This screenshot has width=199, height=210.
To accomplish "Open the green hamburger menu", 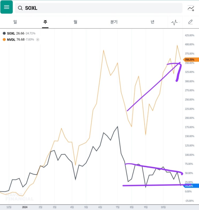I will 6,7.
